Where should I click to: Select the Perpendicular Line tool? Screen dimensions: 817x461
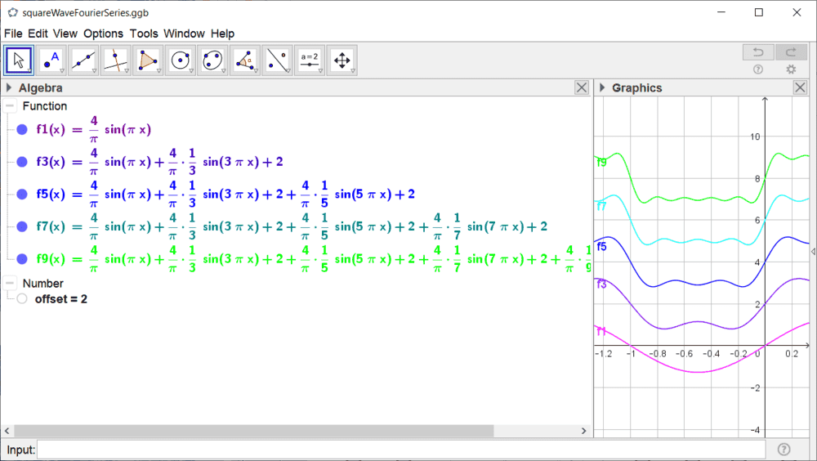[x=116, y=60]
